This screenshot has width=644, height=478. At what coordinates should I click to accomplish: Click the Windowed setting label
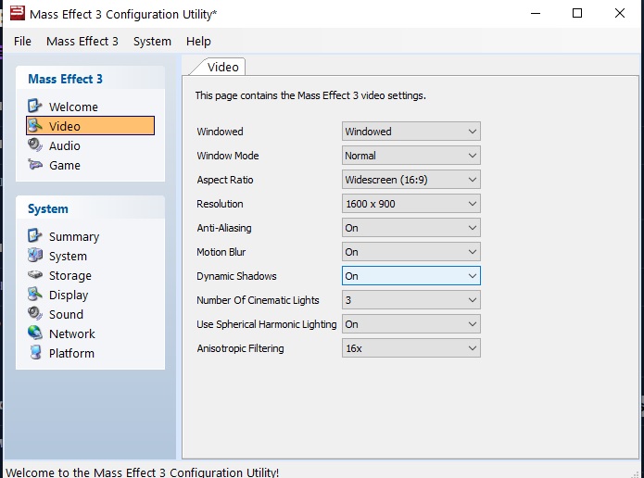(220, 132)
